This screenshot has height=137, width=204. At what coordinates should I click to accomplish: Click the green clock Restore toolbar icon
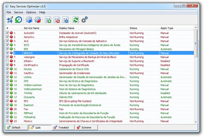point(19,20)
